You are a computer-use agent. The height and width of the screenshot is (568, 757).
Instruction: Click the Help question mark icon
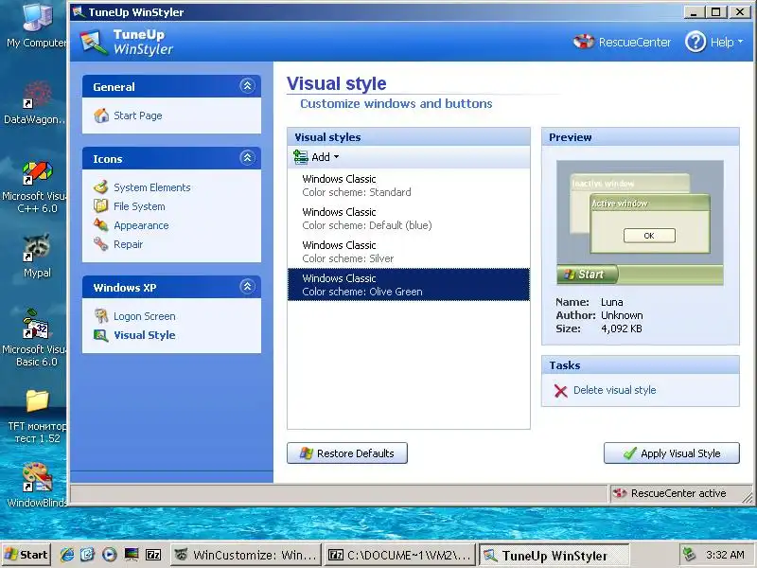coord(695,42)
